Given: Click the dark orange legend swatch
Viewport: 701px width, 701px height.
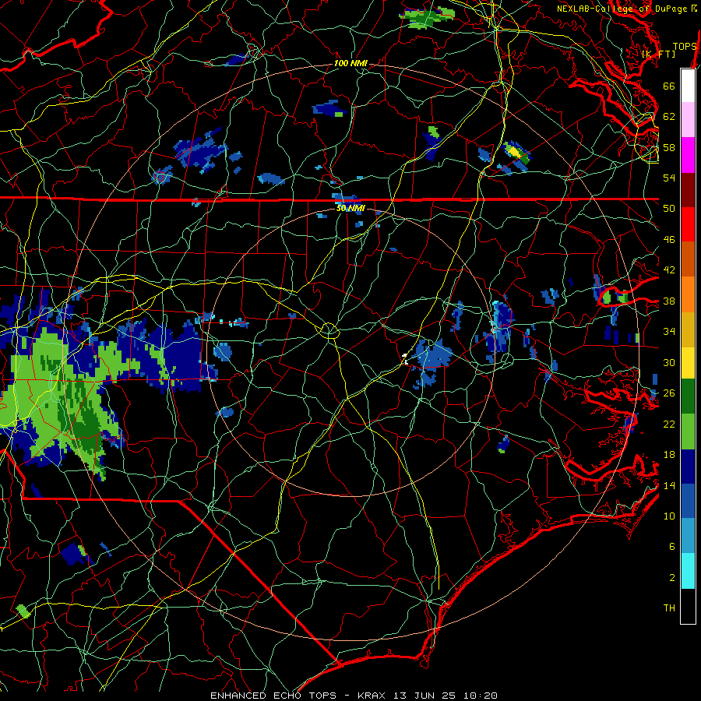Looking at the screenshot, I should pos(688,259).
